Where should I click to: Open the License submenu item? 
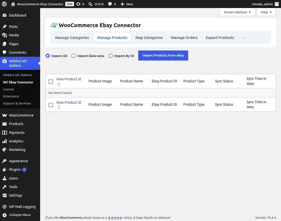coord(9,89)
